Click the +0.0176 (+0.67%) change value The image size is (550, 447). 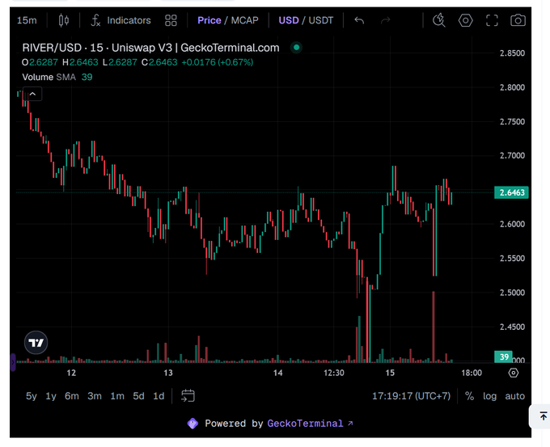pyautogui.click(x=217, y=62)
